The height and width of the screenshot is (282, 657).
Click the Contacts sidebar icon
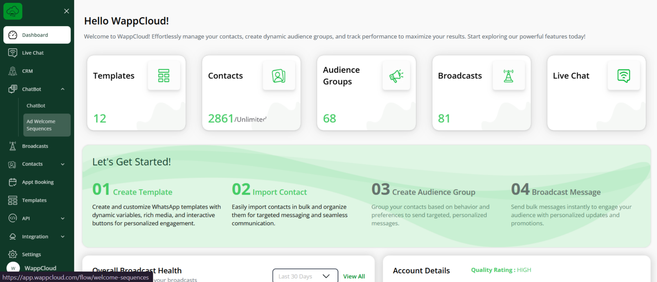click(x=12, y=164)
